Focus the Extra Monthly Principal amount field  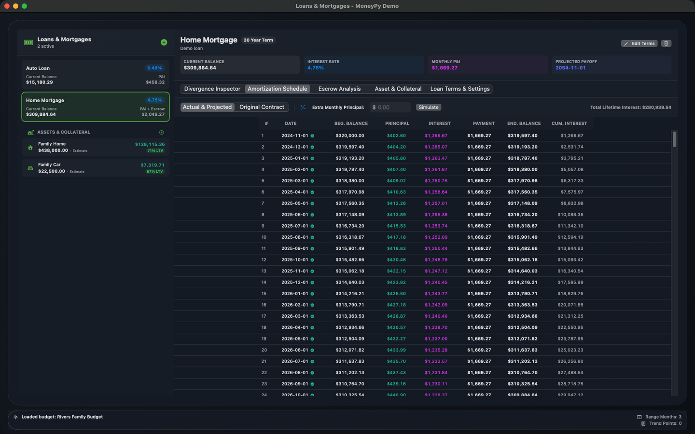coord(390,107)
